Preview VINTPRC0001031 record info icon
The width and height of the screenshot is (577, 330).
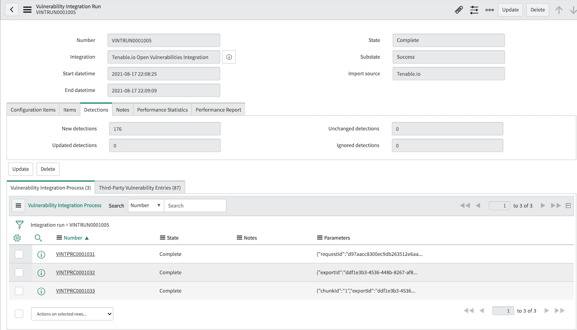[41, 255]
